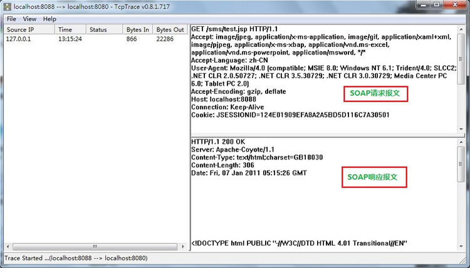Click the Accept-Encoding: gzip, deflate line
Viewport: 470px width, 268px height.
point(239,91)
